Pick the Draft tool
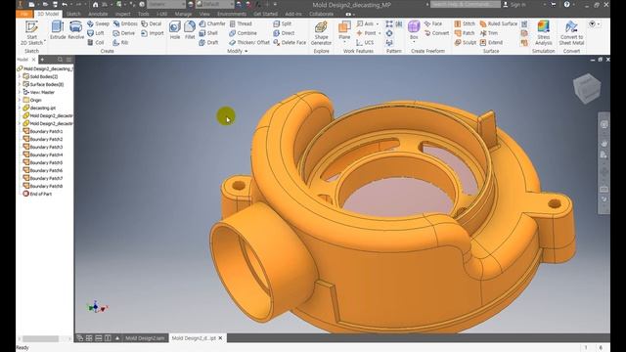 (208, 42)
